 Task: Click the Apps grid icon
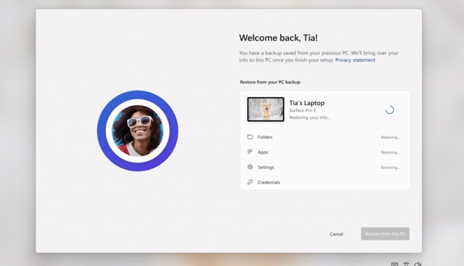pos(250,152)
